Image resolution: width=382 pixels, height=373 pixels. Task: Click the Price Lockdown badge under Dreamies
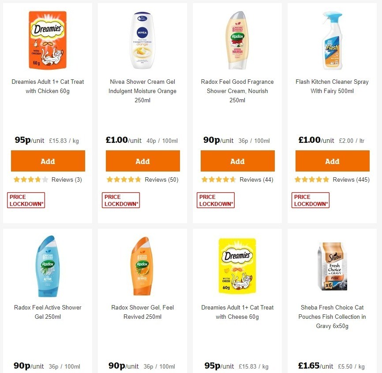(26, 200)
